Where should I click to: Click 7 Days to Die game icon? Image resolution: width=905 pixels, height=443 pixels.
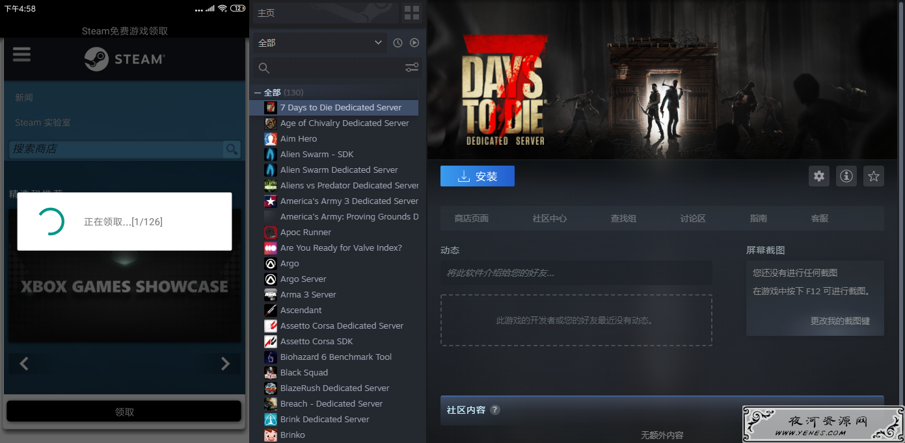271,108
